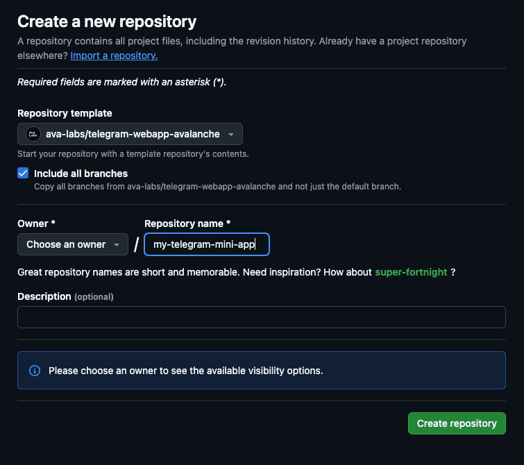Toggle the Include all branches checkbox
This screenshot has height=465, width=524.
23,174
